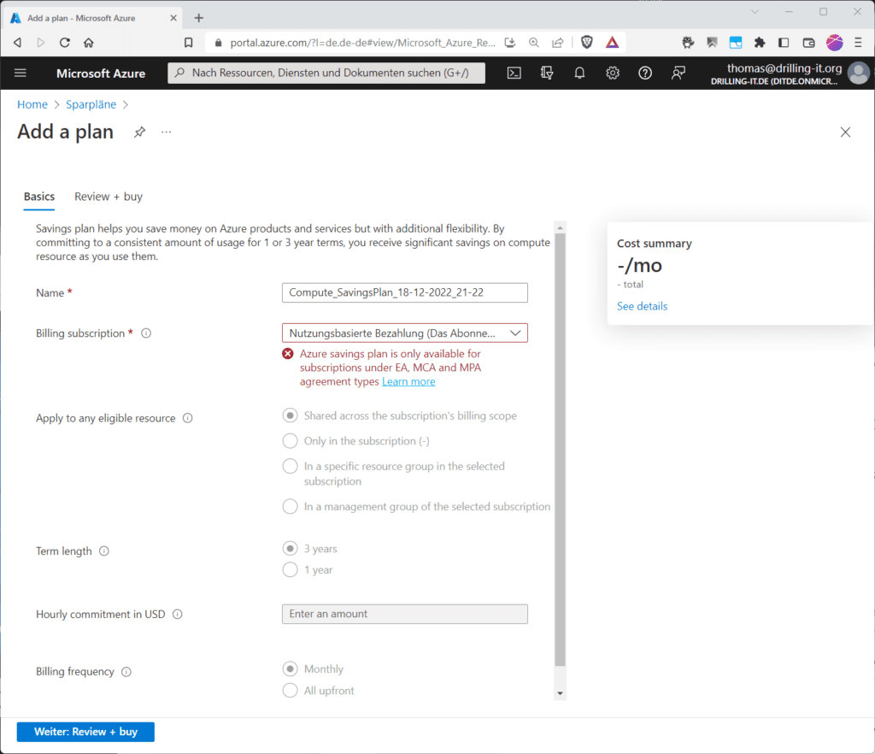The image size is (875, 754).
Task: Open the feedback icon in the top bar
Action: click(x=678, y=74)
